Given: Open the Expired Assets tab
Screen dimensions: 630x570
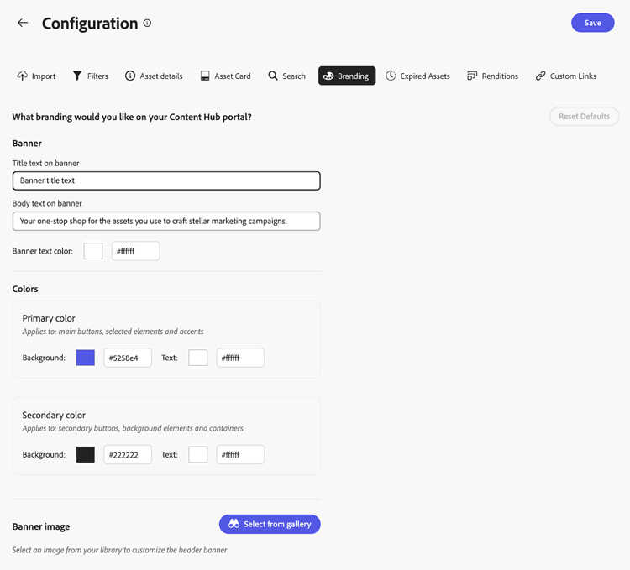Looking at the screenshot, I should pos(417,76).
